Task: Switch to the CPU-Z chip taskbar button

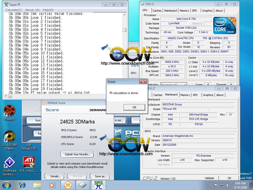Action: (83, 185)
